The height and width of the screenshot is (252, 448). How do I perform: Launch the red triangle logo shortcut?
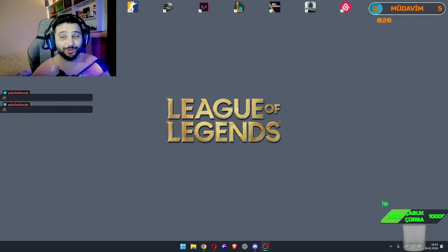345,7
